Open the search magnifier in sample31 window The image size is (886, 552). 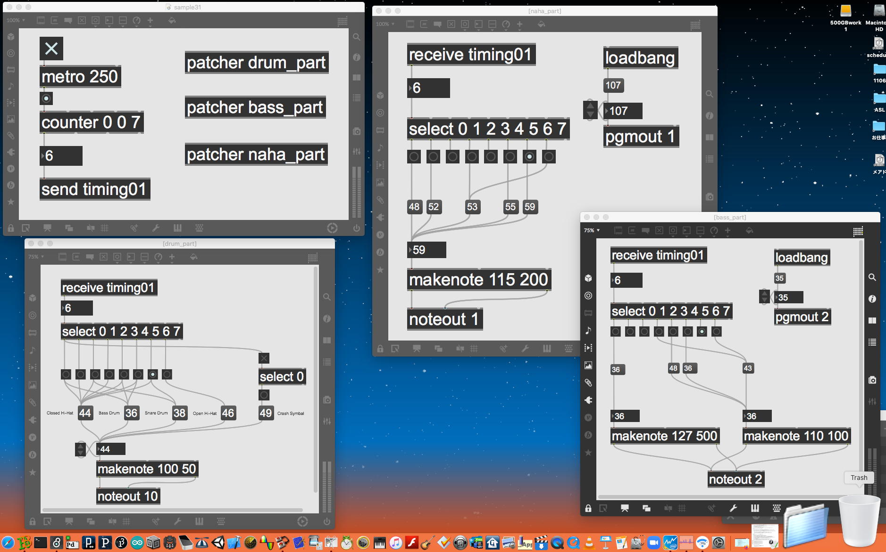[x=357, y=37]
